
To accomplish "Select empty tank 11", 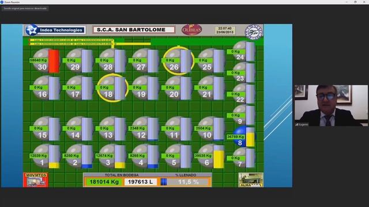I will point(176,129).
